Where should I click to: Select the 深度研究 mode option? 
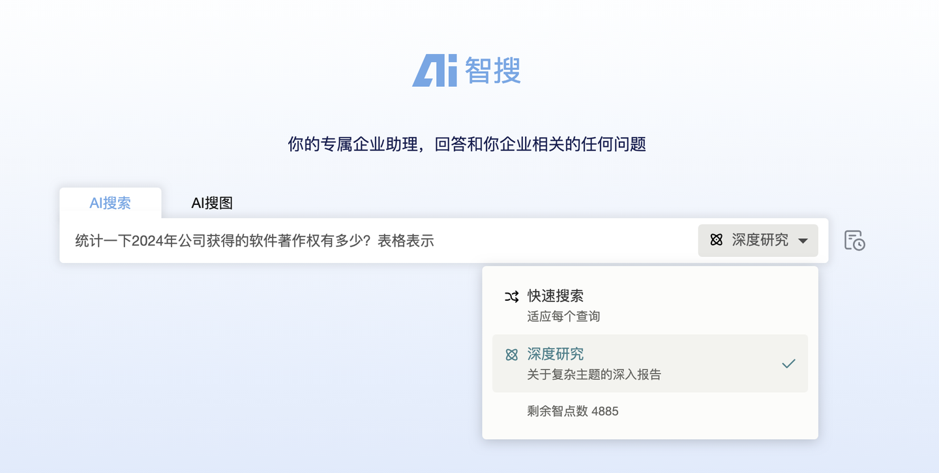(x=650, y=363)
